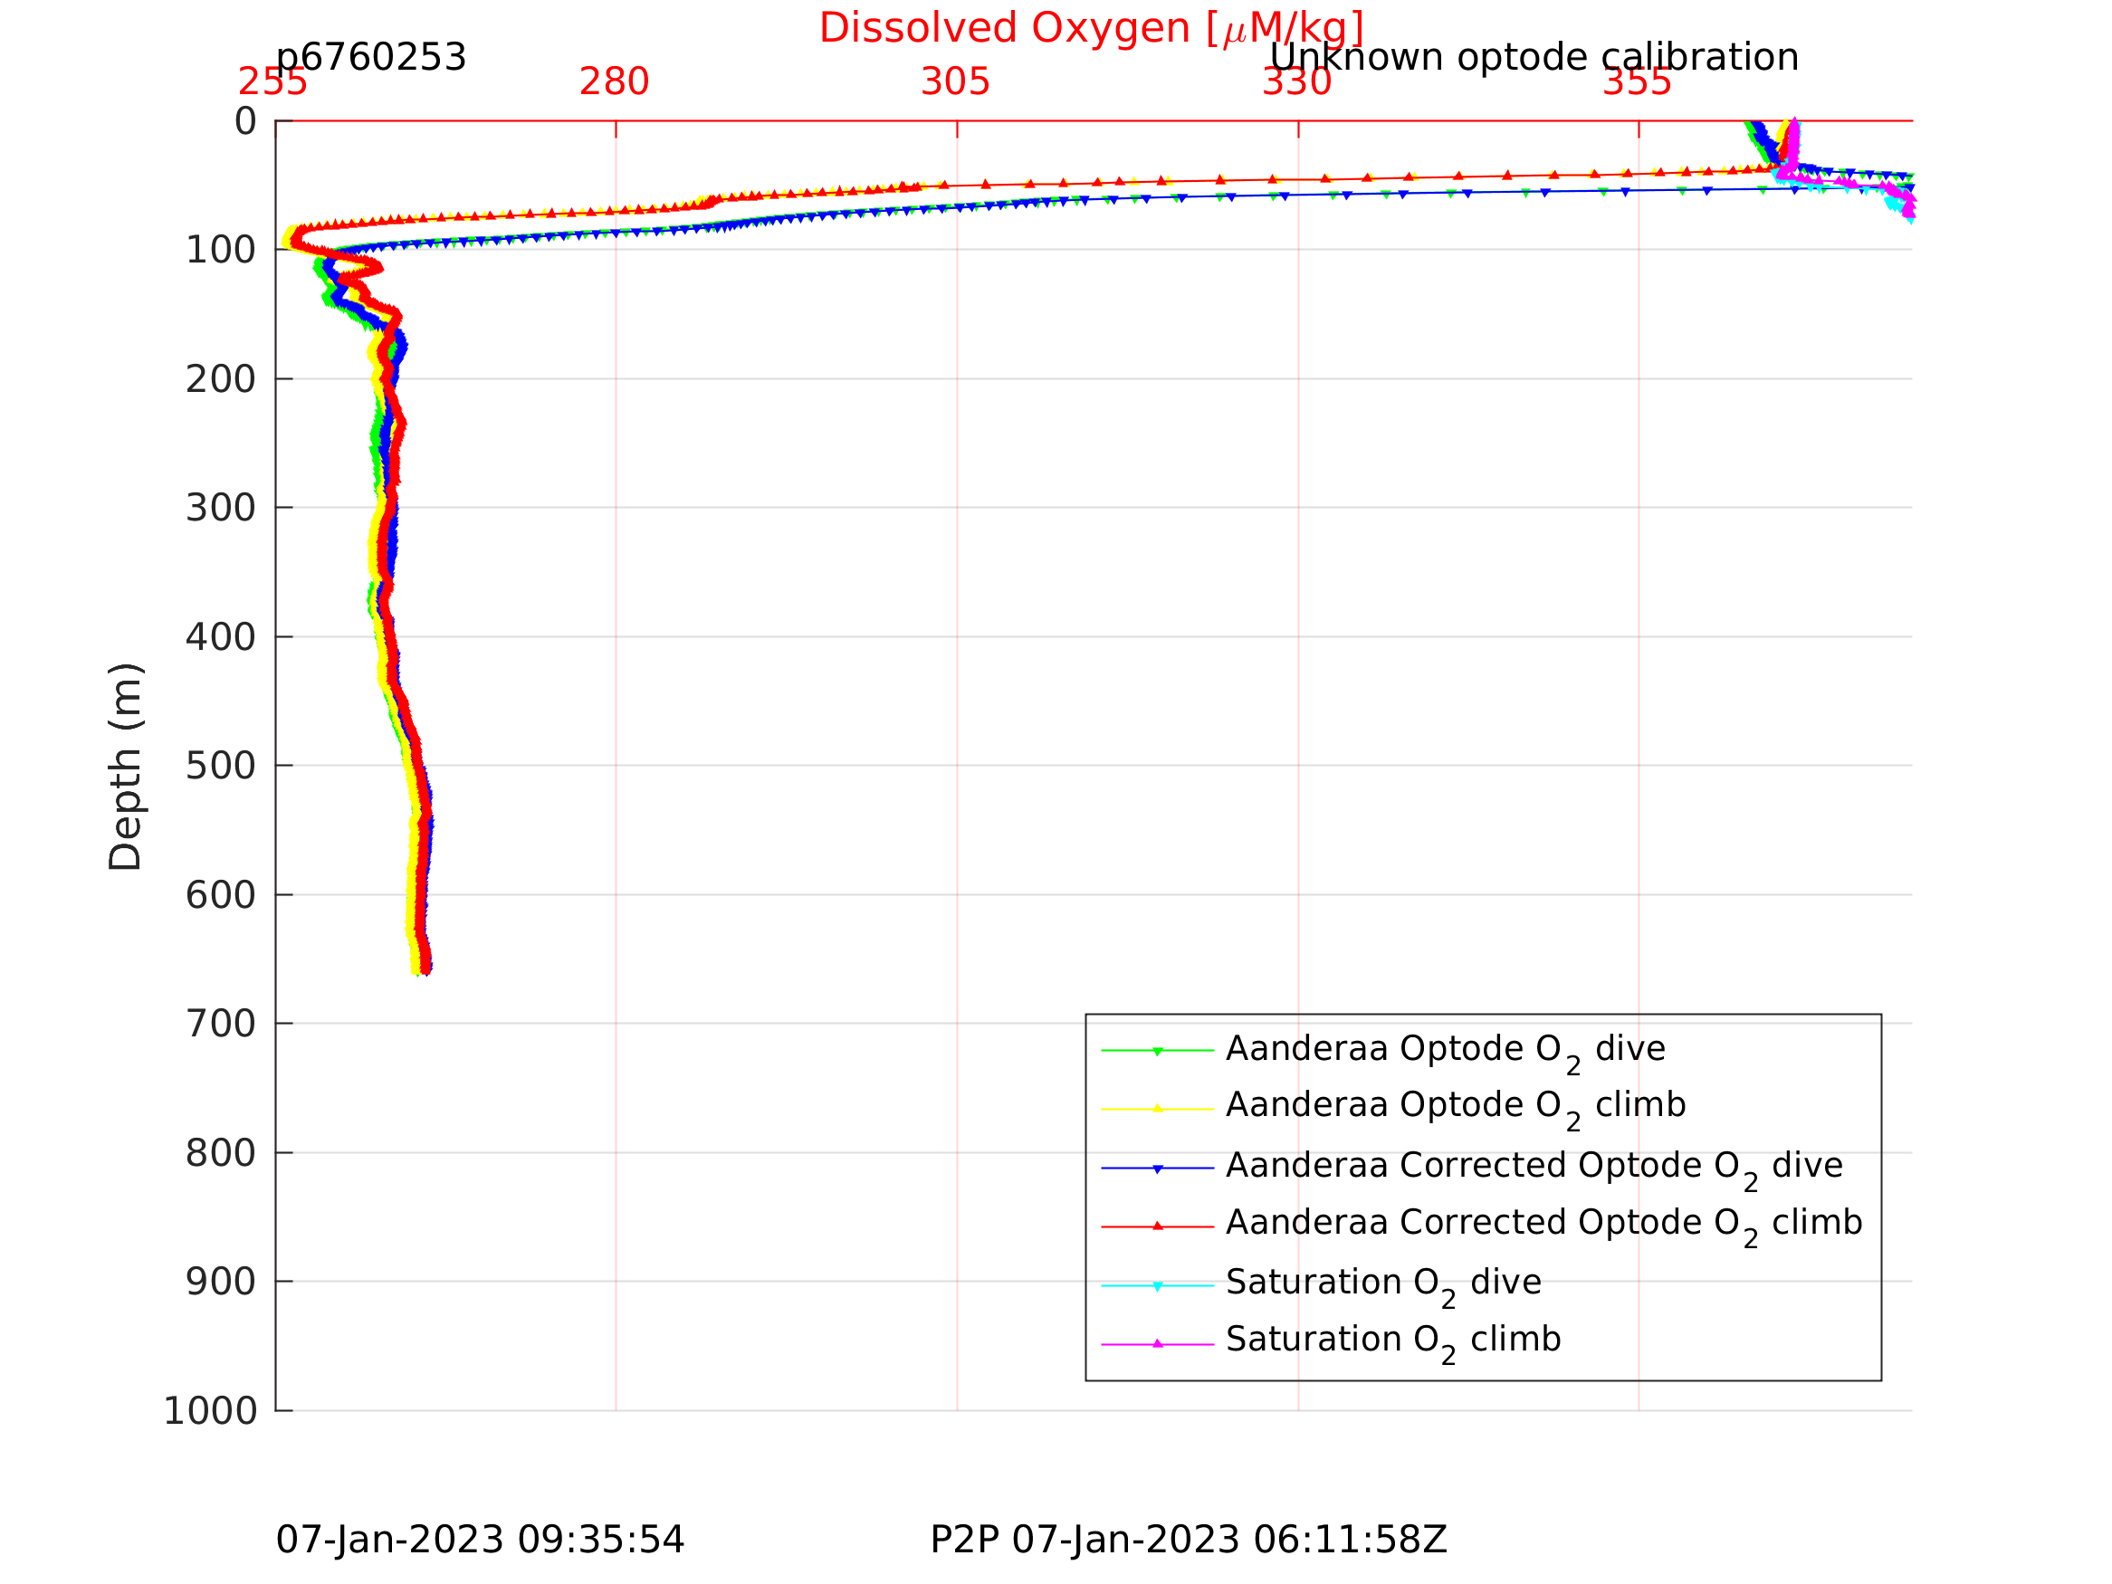This screenshot has width=2112, height=1584.
Task: Click the magenta line marker in legend
Action: 1157,1344
